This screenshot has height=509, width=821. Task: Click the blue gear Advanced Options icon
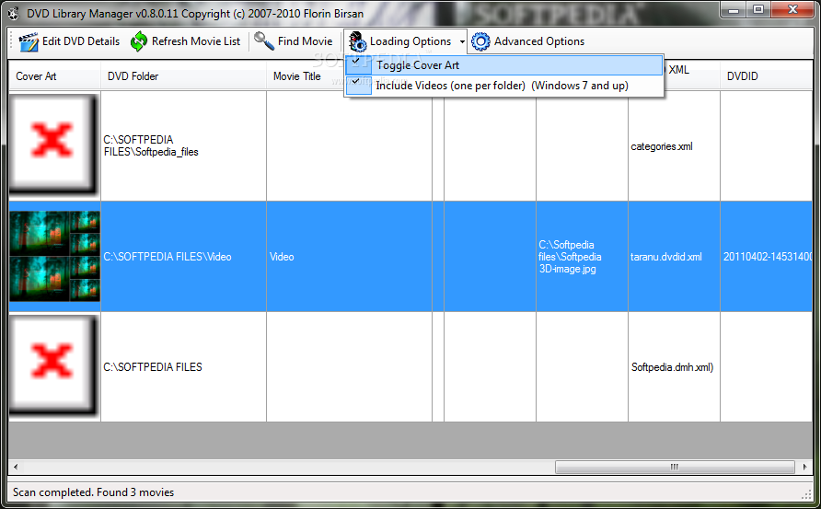[480, 41]
